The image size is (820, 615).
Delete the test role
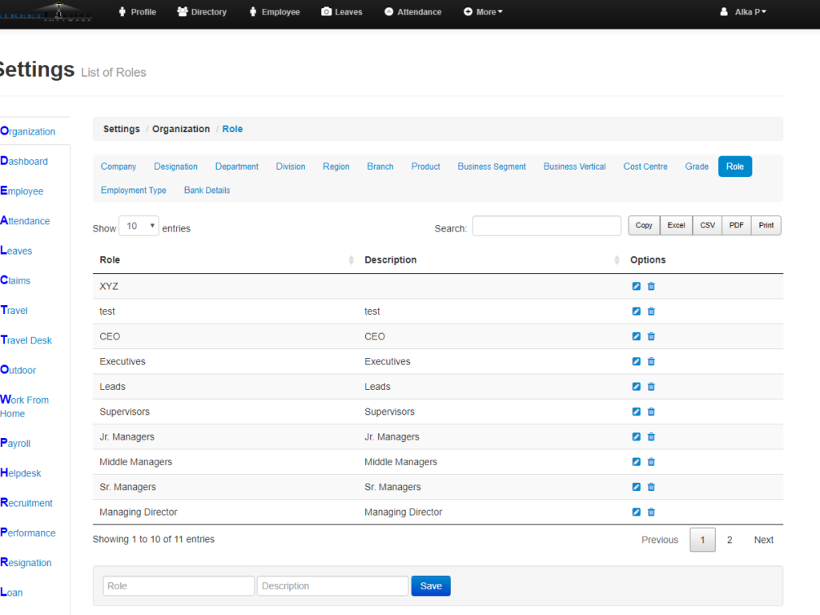(x=651, y=312)
